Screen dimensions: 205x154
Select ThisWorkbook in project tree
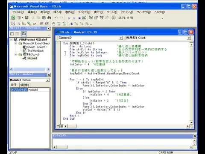click(x=35, y=51)
